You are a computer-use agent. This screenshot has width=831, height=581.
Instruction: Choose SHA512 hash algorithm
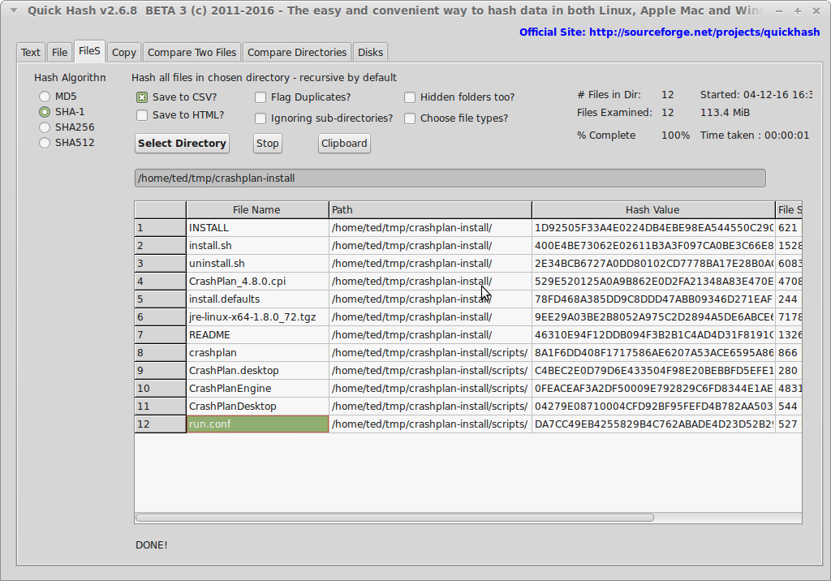(x=45, y=143)
